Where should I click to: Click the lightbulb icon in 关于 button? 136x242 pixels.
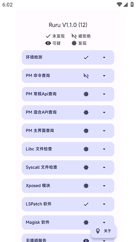[98, 231]
